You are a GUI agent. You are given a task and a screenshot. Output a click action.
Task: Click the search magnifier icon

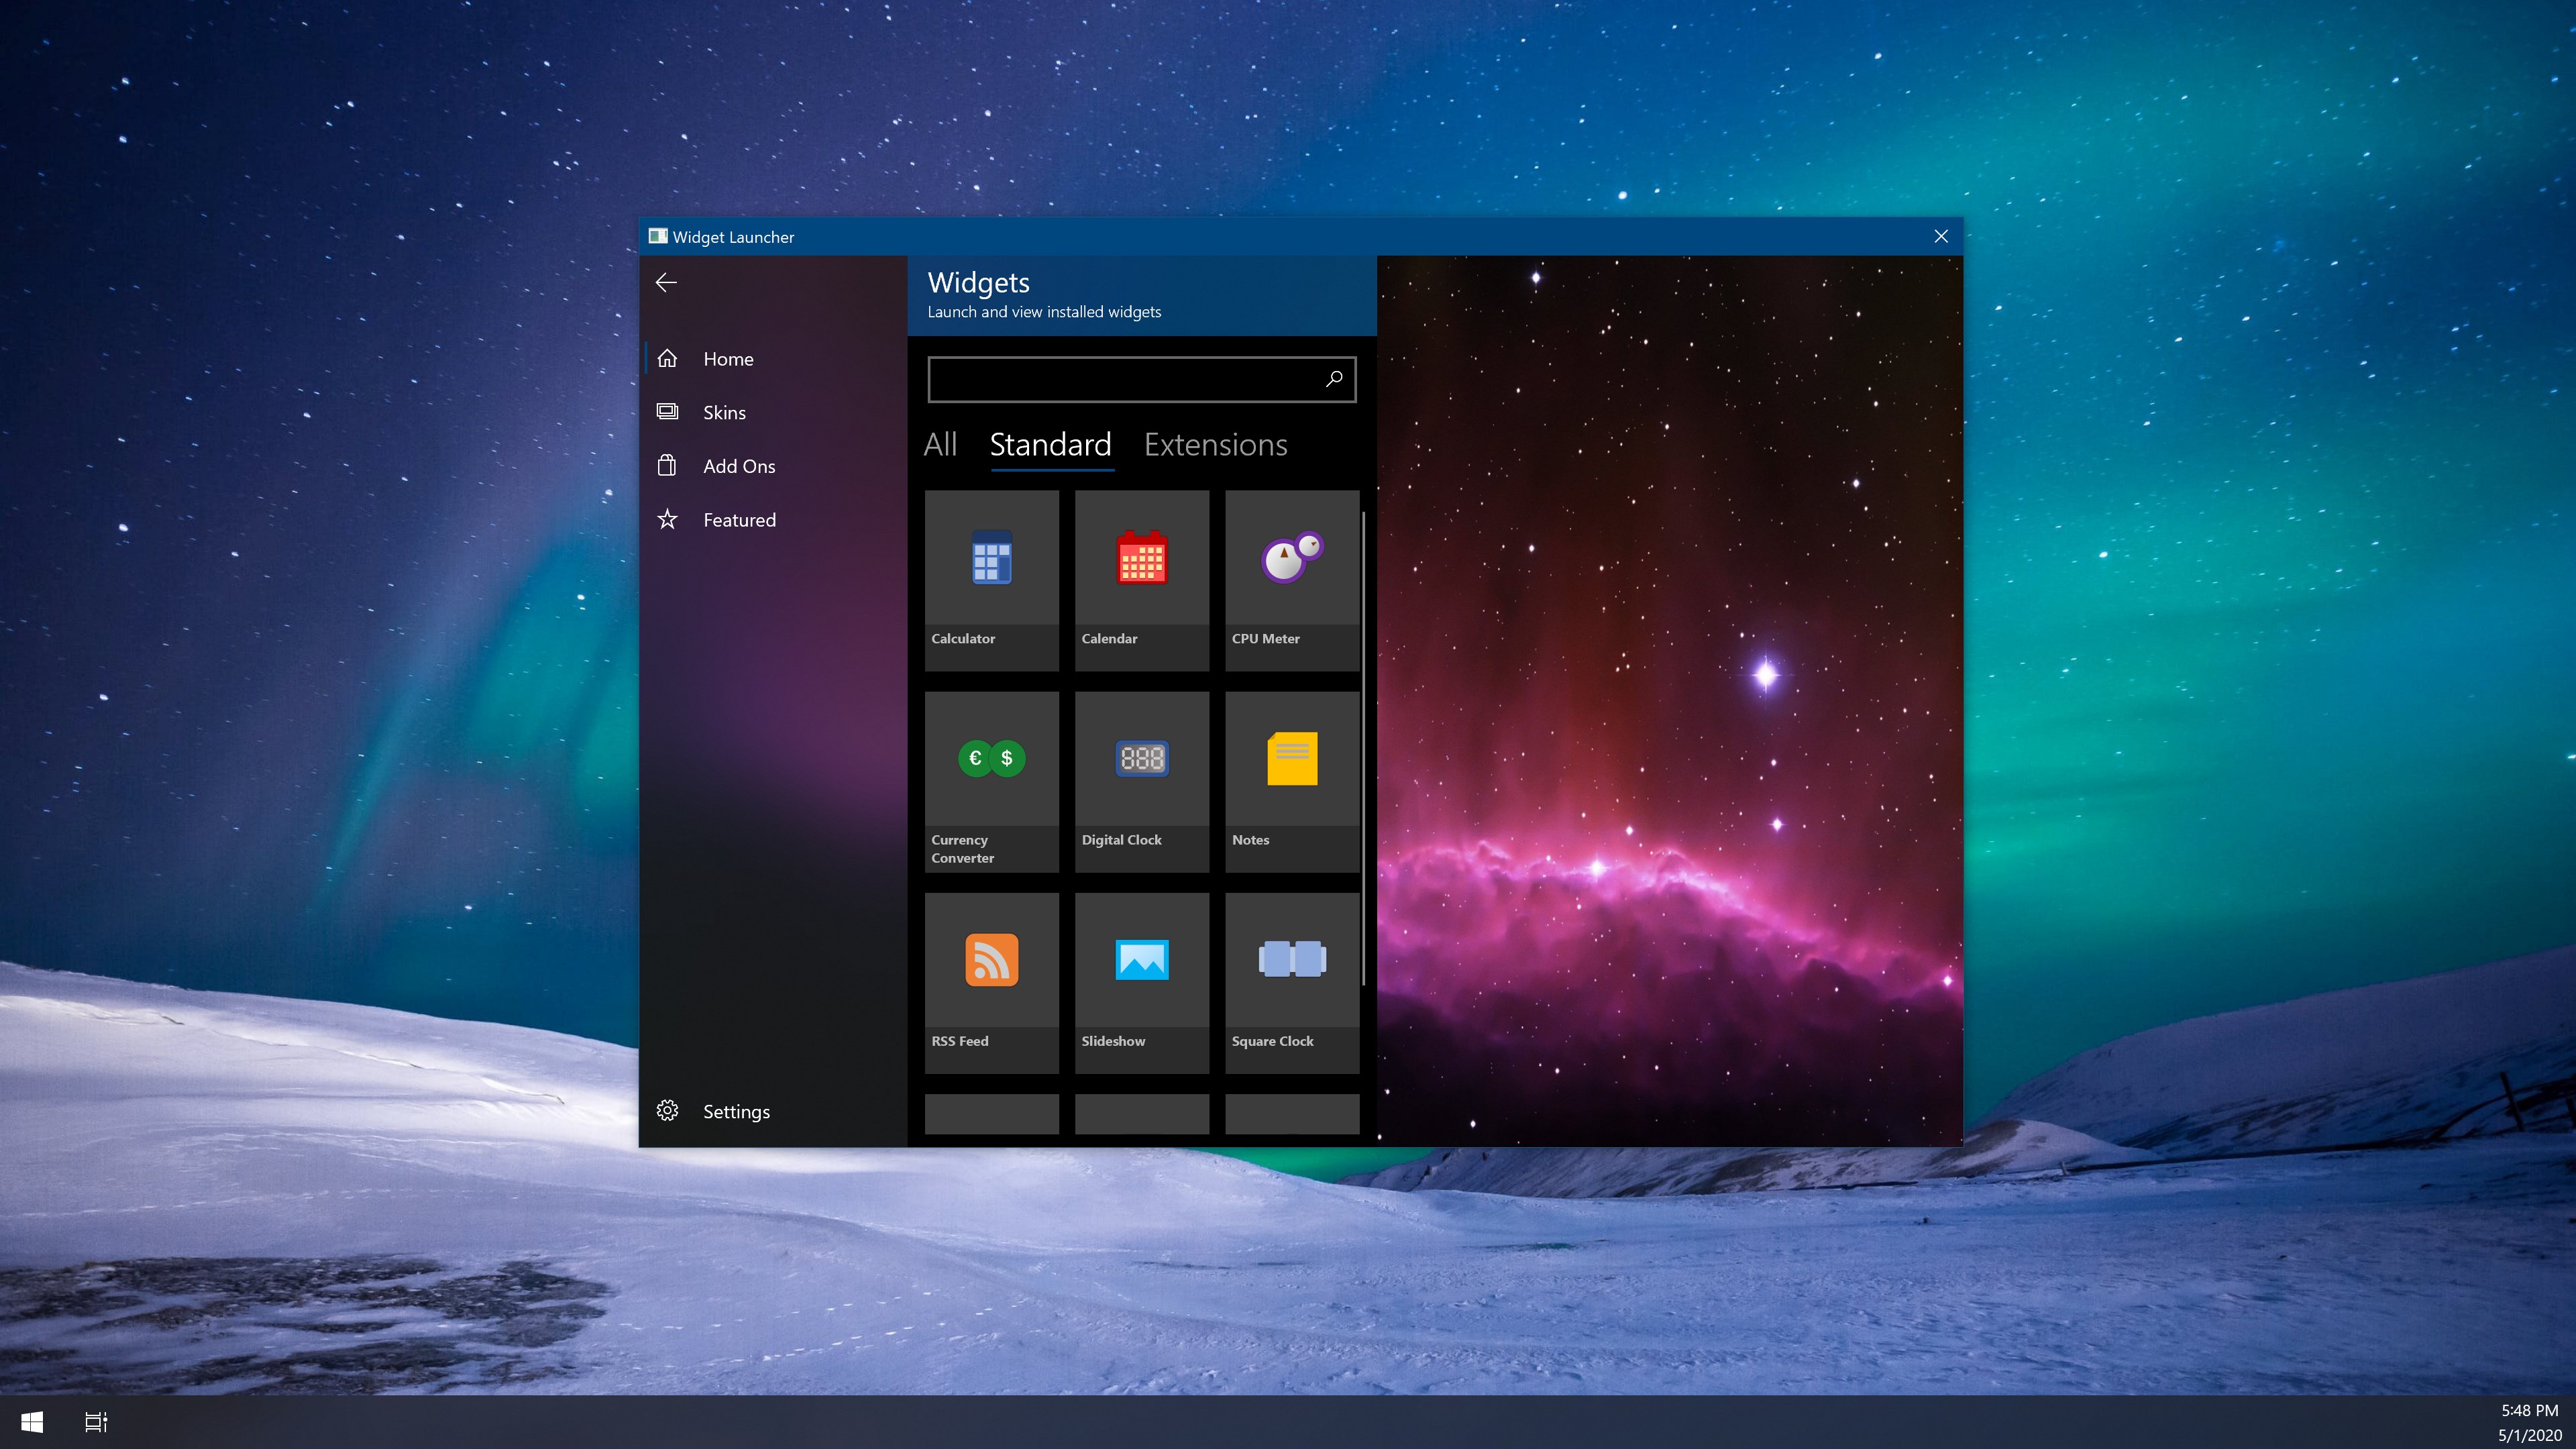pyautogui.click(x=1334, y=379)
